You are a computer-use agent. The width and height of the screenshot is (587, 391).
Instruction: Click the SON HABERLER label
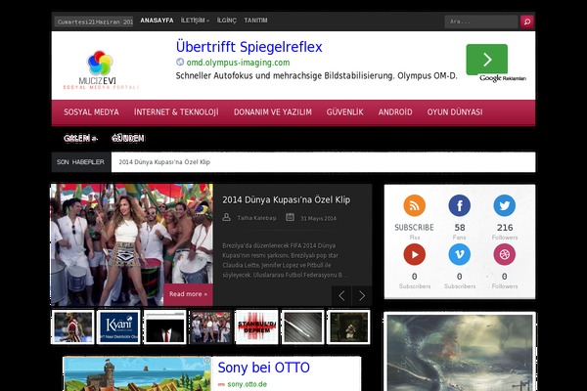tap(81, 162)
